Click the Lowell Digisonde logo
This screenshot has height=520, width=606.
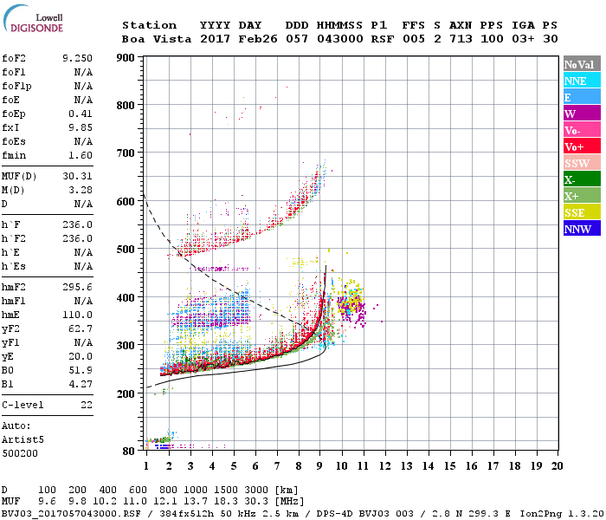[x=33, y=18]
